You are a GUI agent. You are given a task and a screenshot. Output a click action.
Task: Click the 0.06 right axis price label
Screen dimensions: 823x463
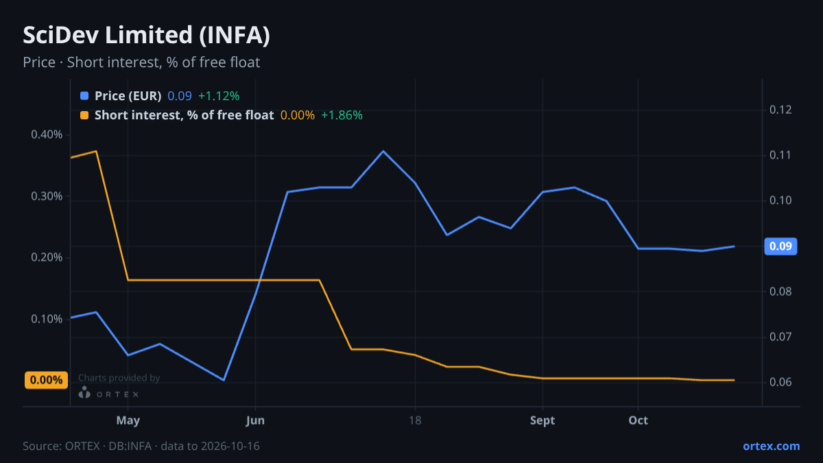tap(781, 382)
